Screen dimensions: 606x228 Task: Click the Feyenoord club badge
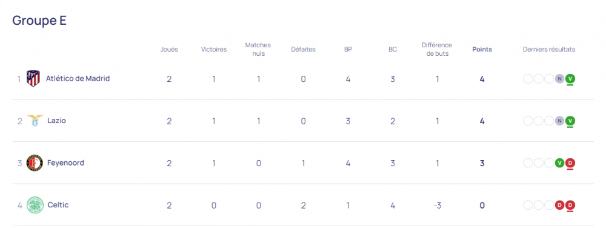pos(35,163)
